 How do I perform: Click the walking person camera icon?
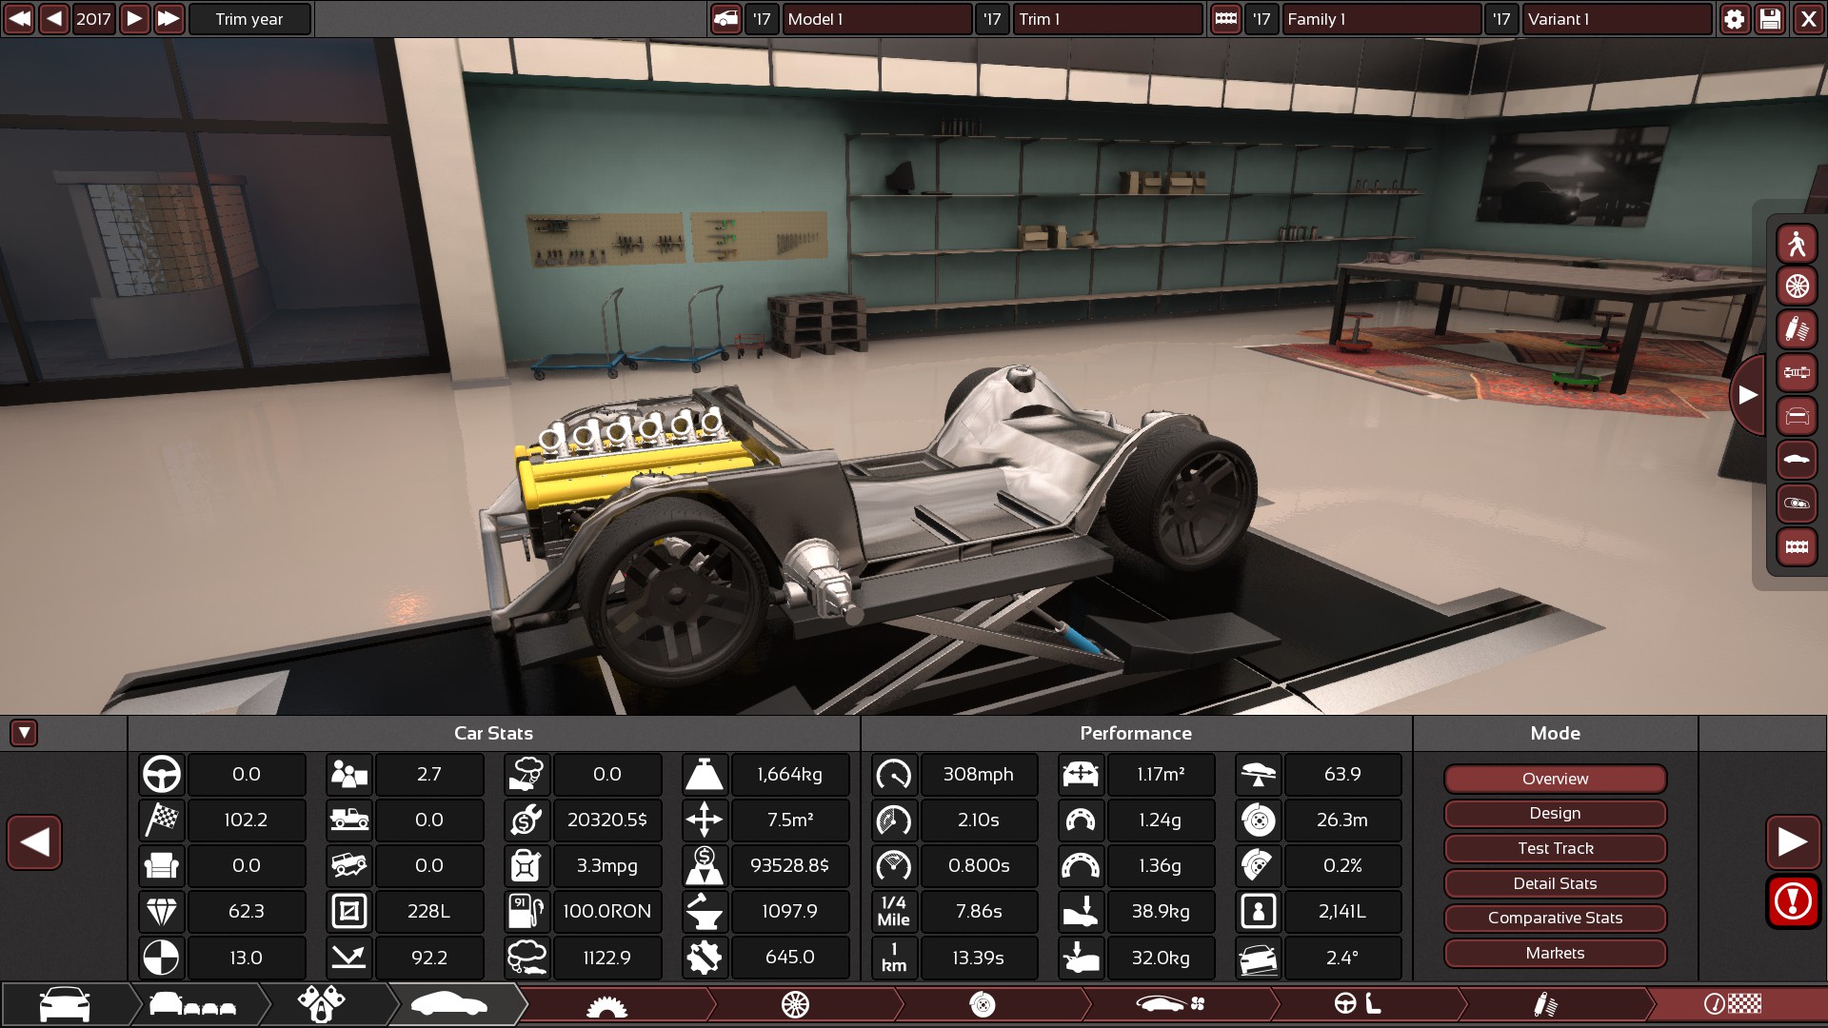(1797, 244)
